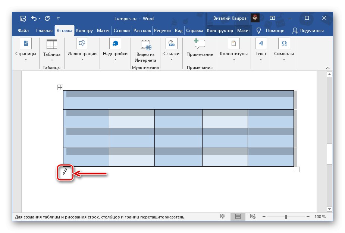Click the user avatar picture

coord(255,18)
